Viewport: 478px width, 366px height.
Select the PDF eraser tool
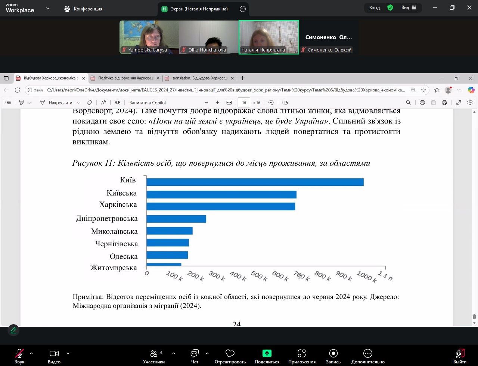click(89, 103)
